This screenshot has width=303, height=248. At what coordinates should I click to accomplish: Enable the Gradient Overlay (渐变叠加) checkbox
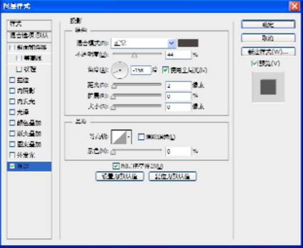click(12, 134)
